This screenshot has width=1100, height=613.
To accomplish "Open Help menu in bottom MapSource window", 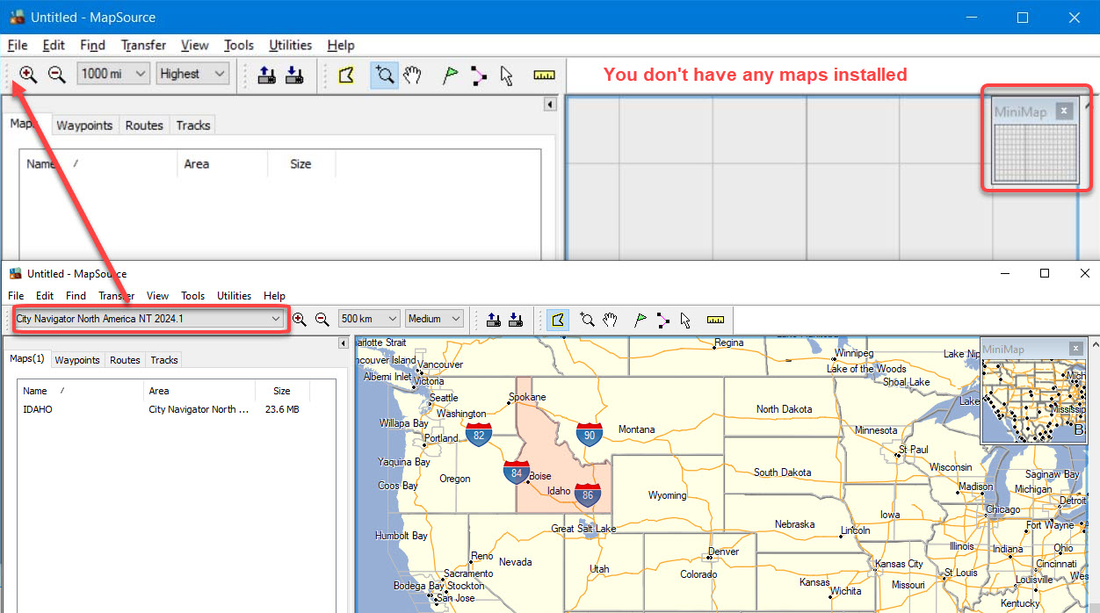I will 274,296.
